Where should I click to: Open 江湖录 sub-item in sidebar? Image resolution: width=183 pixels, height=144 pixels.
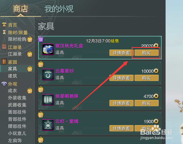pyautogui.click(x=15, y=54)
